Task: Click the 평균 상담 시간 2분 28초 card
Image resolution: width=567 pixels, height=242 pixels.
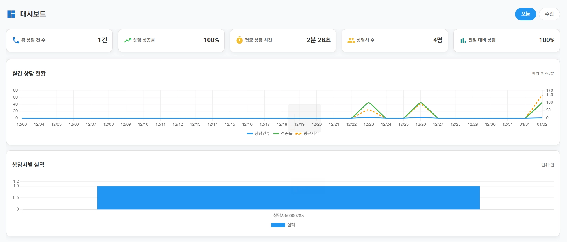Action: (x=283, y=41)
